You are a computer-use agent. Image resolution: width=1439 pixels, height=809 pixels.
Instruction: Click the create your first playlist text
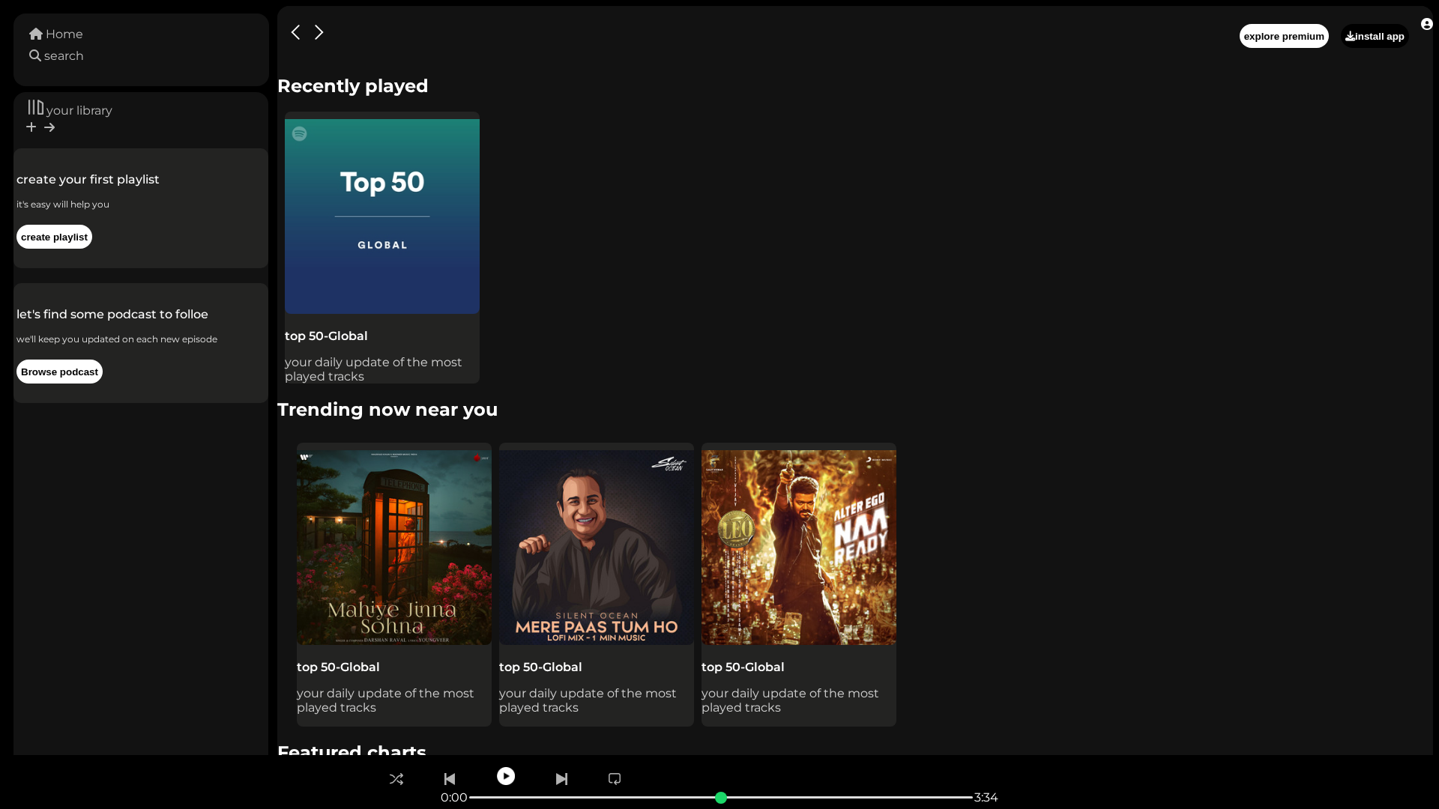pos(88,179)
